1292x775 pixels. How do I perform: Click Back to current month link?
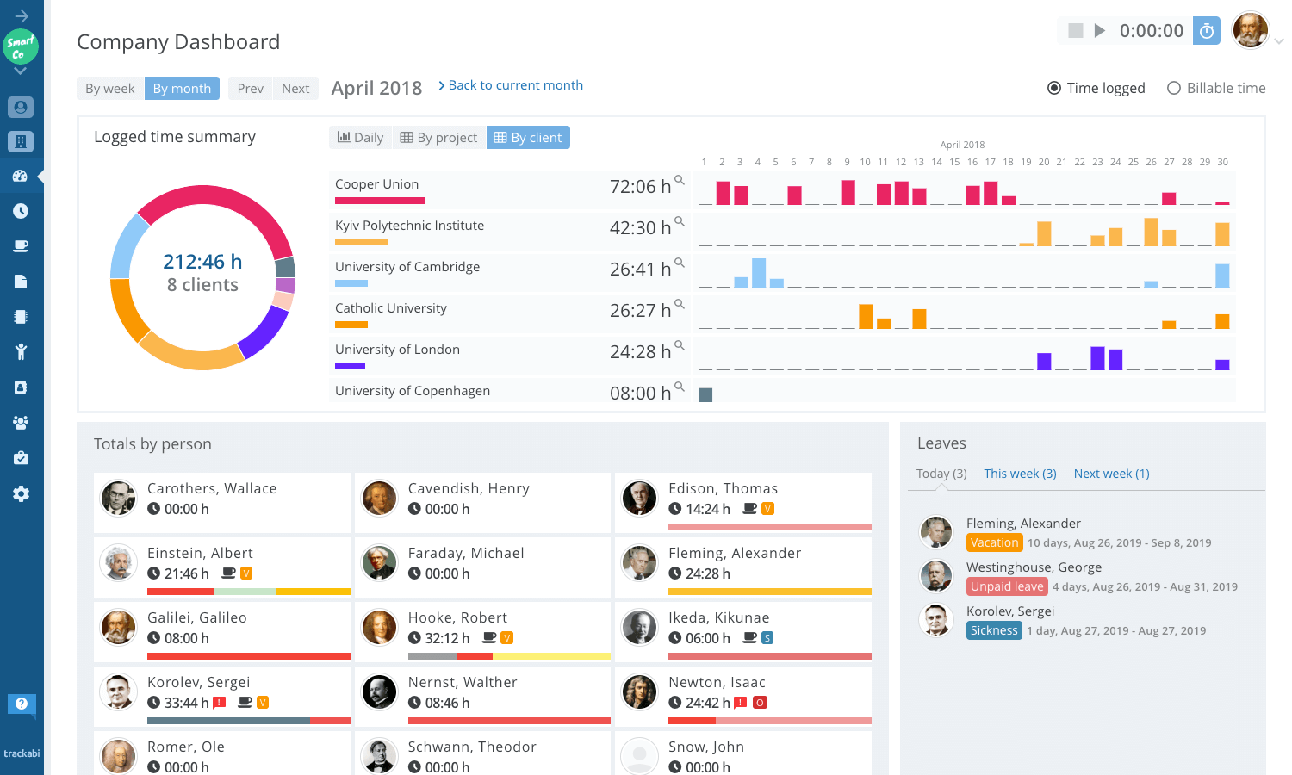(x=511, y=85)
